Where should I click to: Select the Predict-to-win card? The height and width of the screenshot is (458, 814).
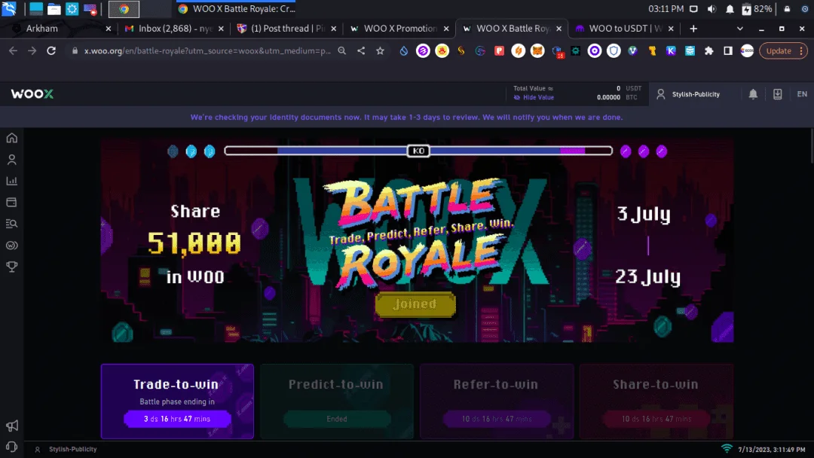tap(336, 401)
